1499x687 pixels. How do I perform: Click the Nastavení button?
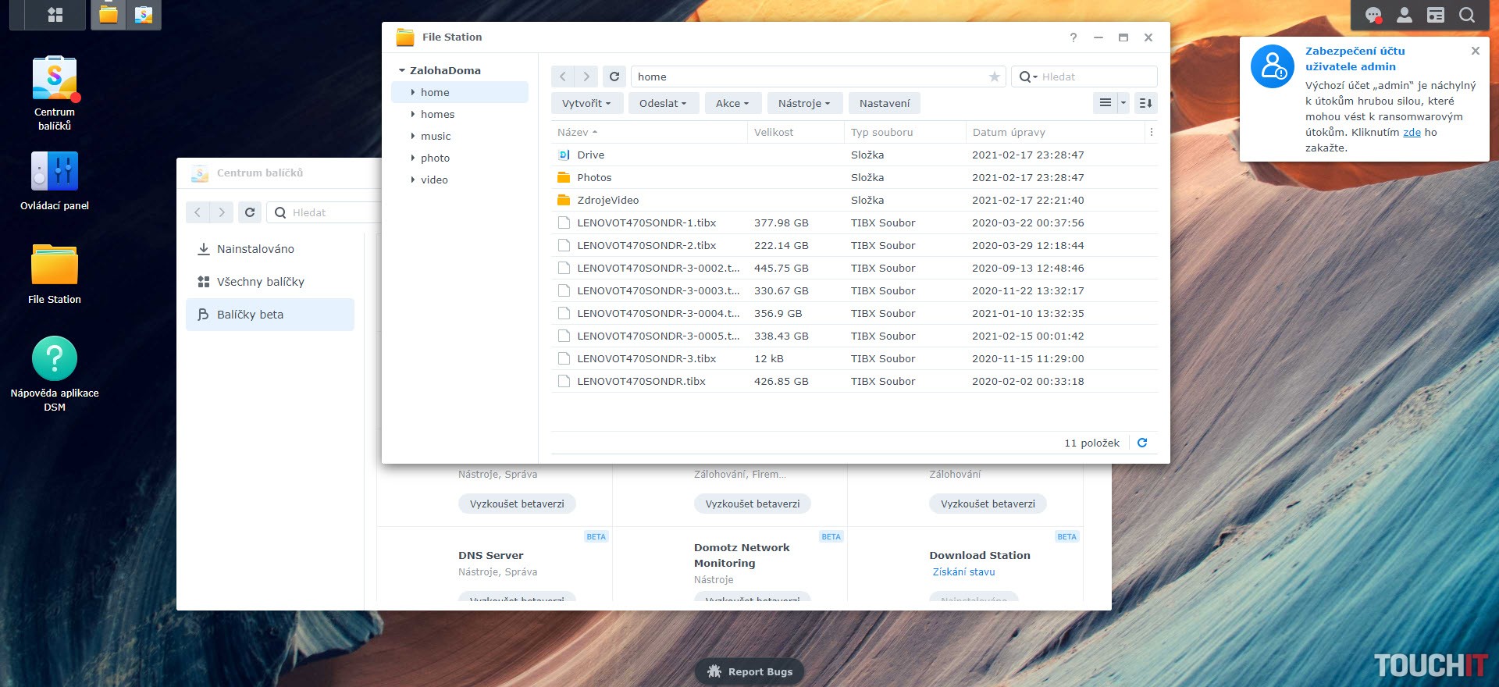884,103
